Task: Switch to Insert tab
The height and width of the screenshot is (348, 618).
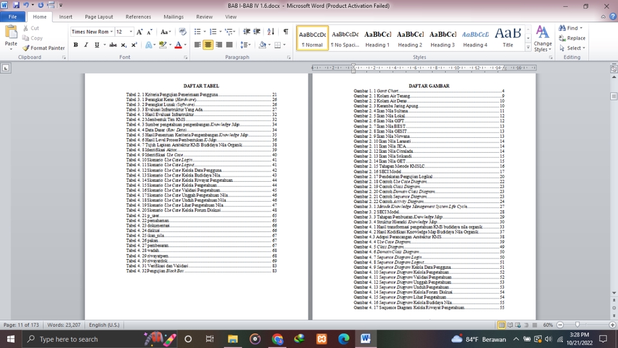Action: click(66, 17)
